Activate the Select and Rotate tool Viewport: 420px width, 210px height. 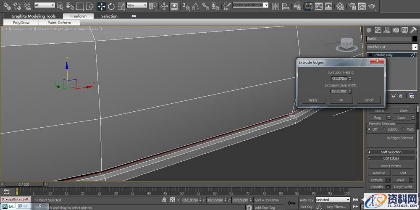111,6
